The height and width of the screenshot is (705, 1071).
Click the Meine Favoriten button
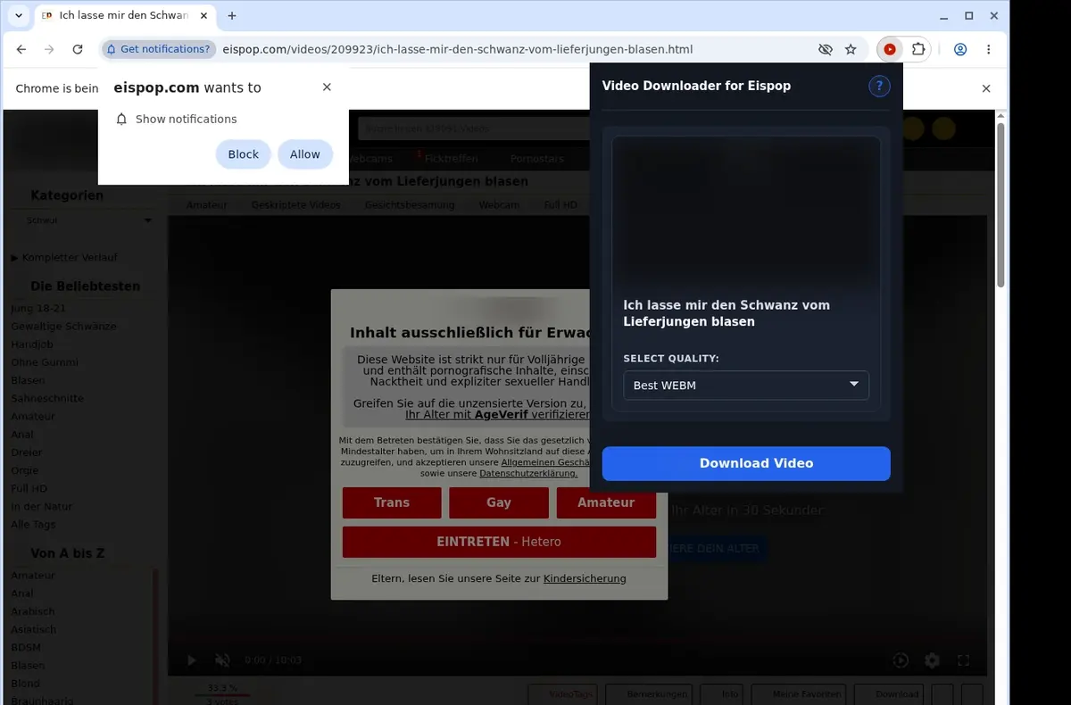click(x=799, y=694)
